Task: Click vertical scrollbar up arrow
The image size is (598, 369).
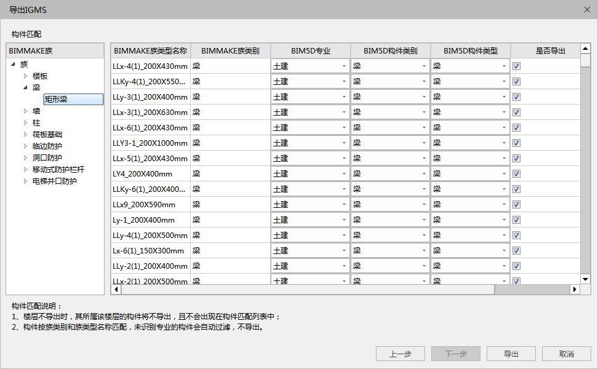Action: [x=586, y=49]
